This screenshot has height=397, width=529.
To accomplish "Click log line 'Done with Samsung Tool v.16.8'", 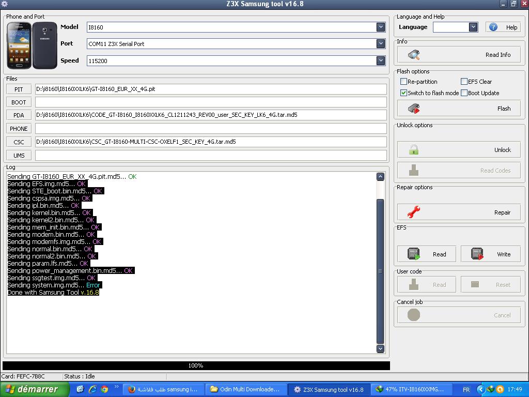I will tap(53, 293).
